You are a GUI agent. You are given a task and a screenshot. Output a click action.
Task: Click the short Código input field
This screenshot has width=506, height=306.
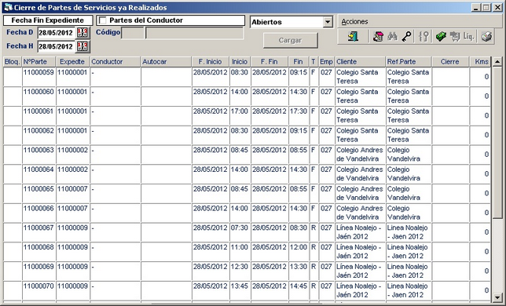point(133,33)
